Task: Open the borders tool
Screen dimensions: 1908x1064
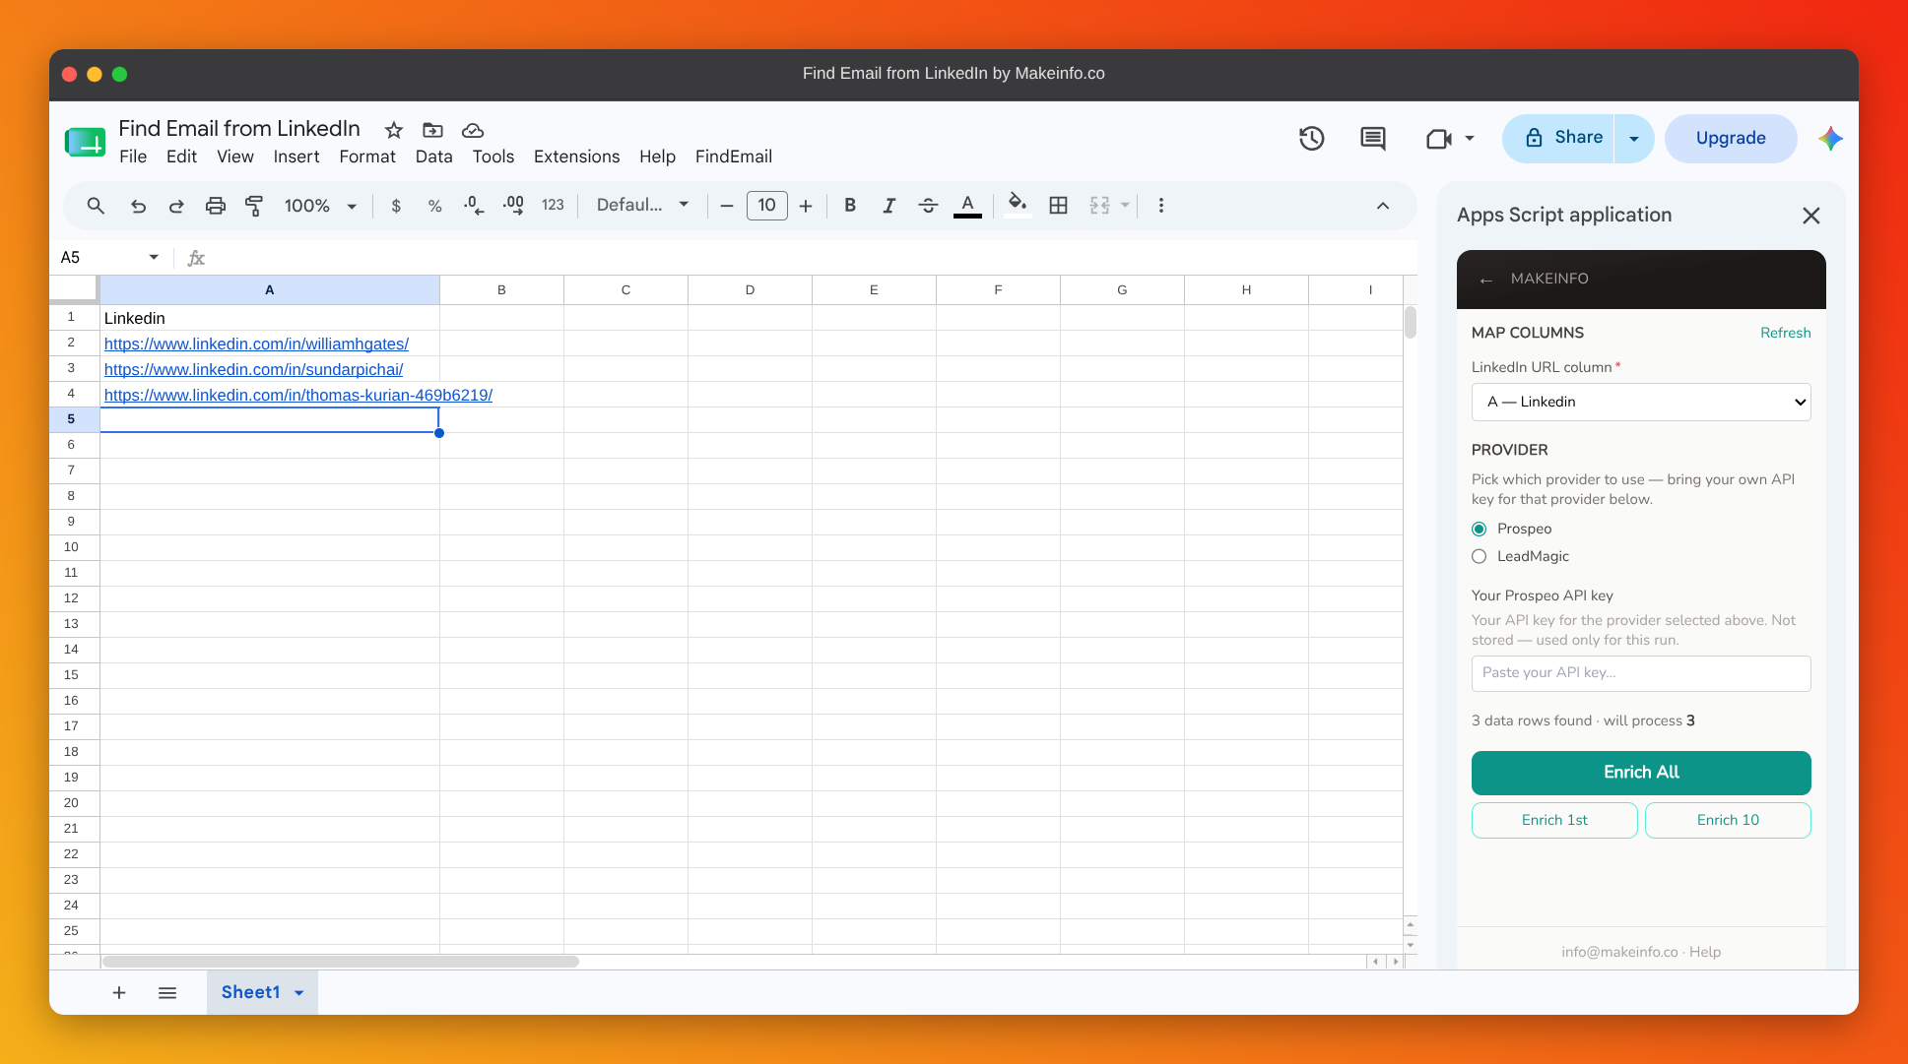Action: click(1058, 206)
